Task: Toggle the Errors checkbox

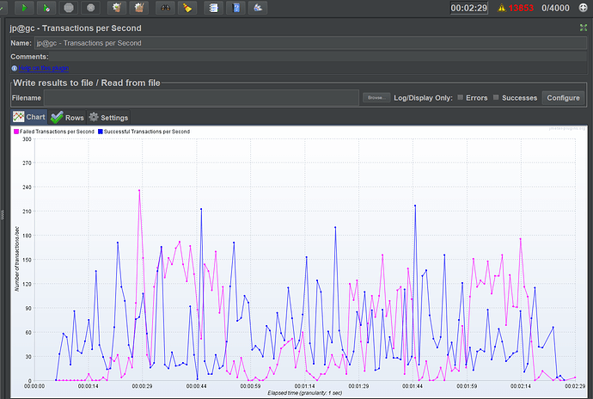Action: pos(461,97)
